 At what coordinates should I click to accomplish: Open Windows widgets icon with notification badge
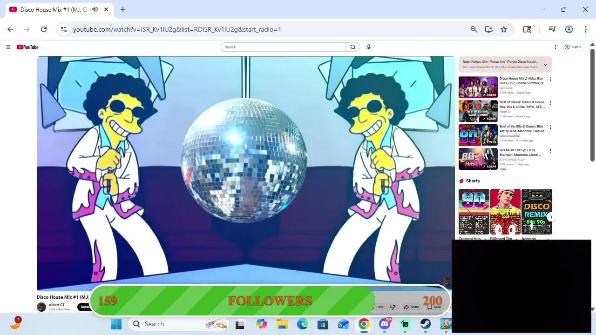(15, 323)
